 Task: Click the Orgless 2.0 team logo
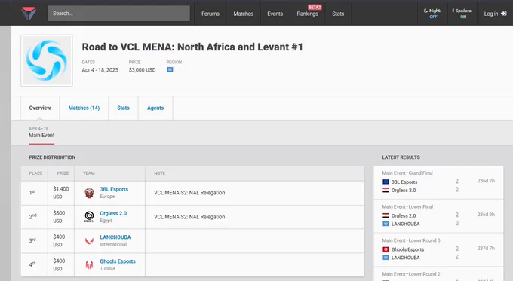(89, 217)
